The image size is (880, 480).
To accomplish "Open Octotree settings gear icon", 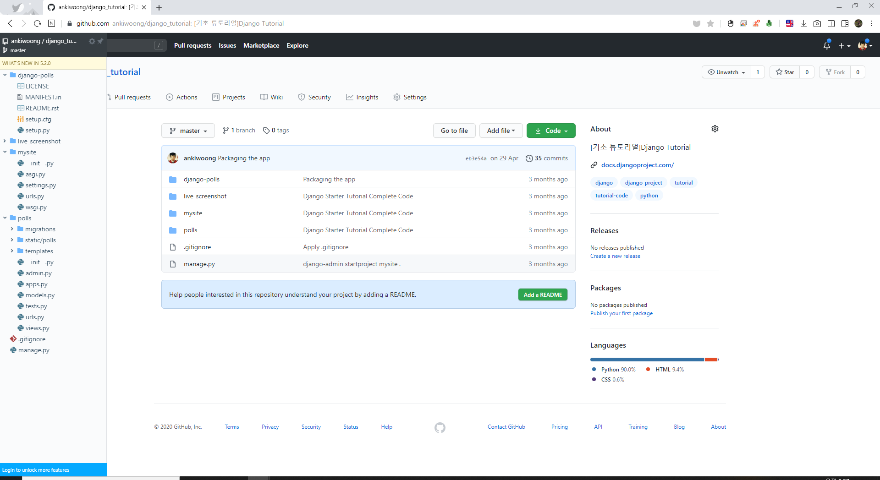I will (x=92, y=41).
